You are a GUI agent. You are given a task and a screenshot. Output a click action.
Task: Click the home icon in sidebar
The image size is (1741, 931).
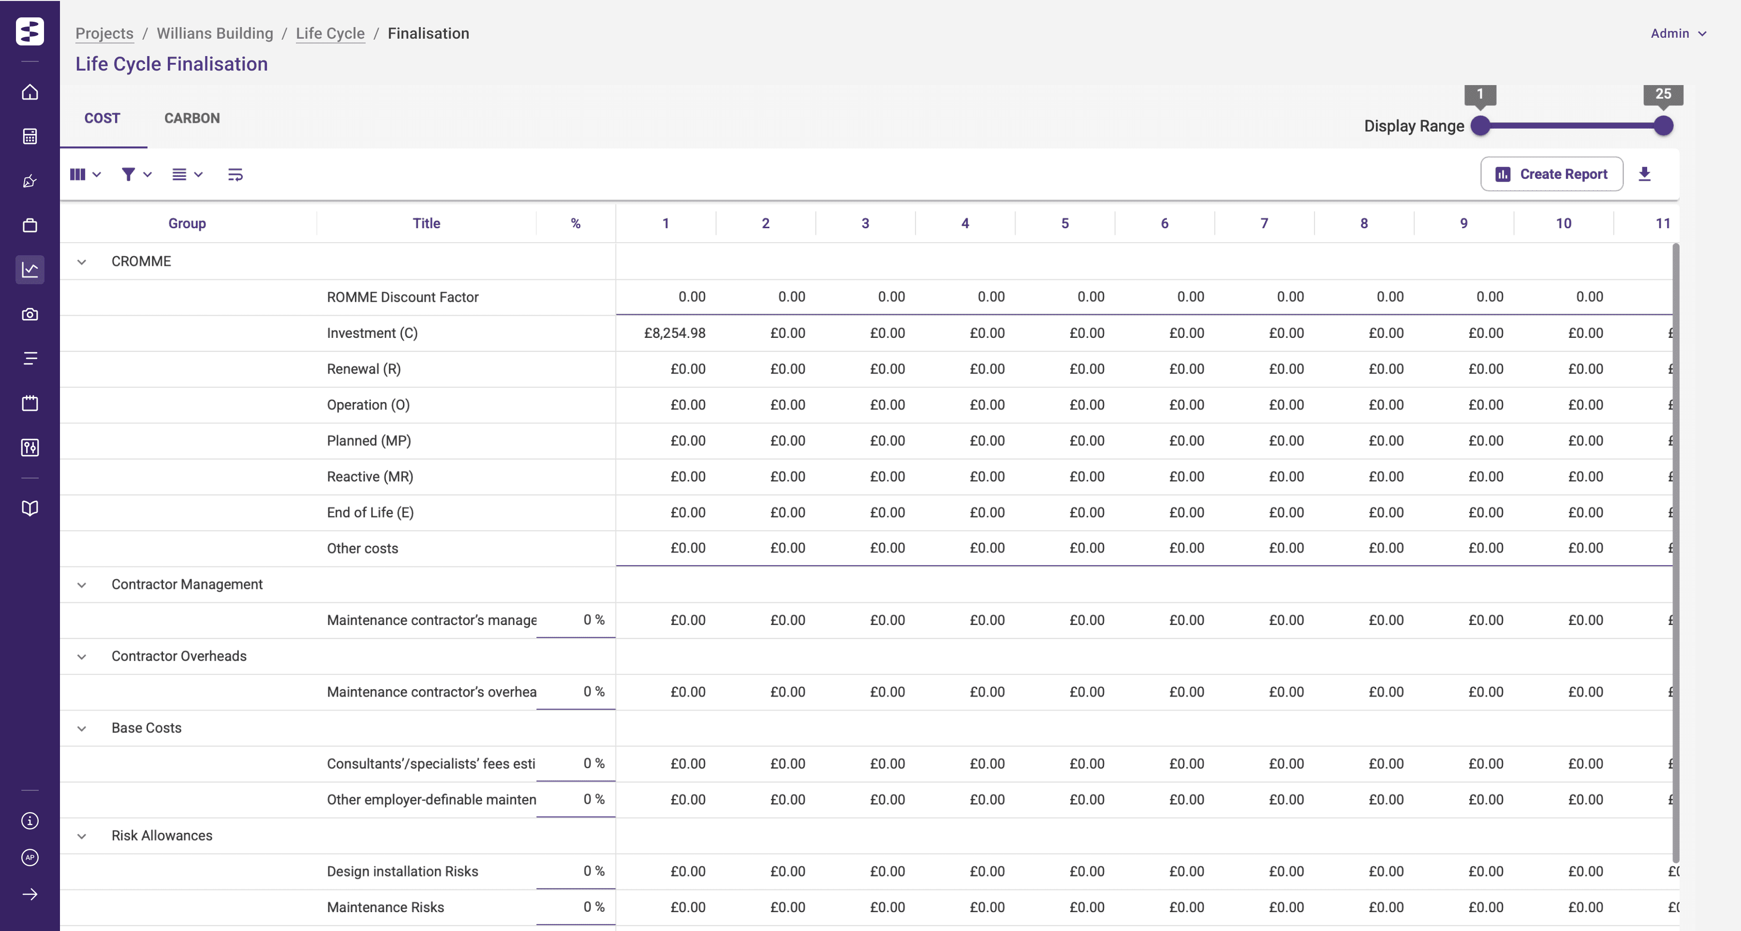point(30,92)
